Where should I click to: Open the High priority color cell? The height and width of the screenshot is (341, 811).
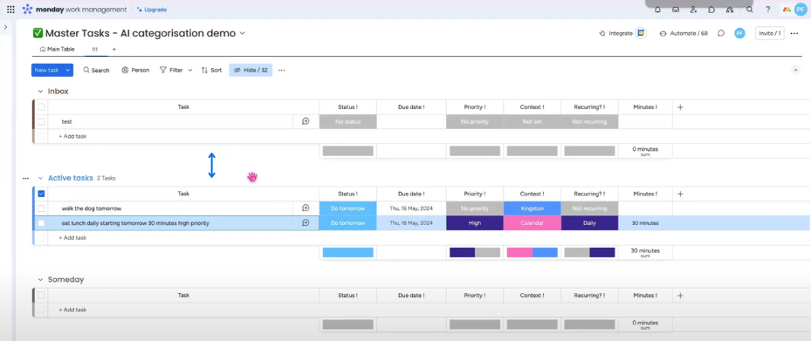475,222
